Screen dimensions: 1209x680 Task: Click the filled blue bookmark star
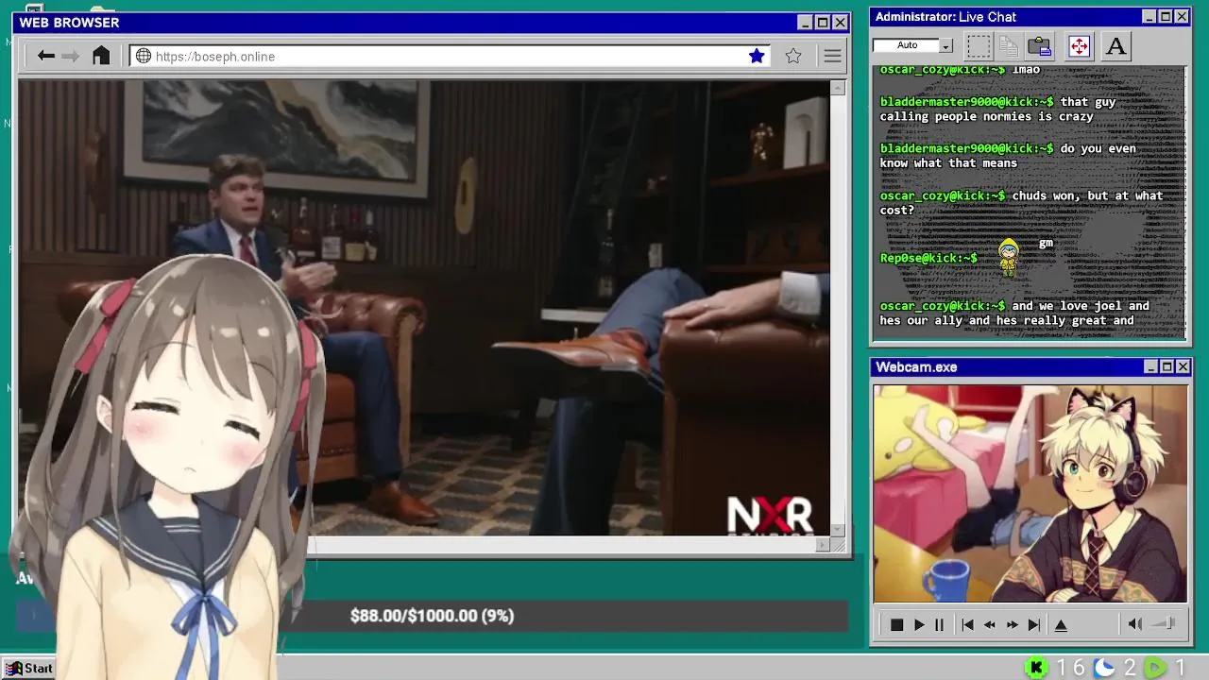coord(757,56)
